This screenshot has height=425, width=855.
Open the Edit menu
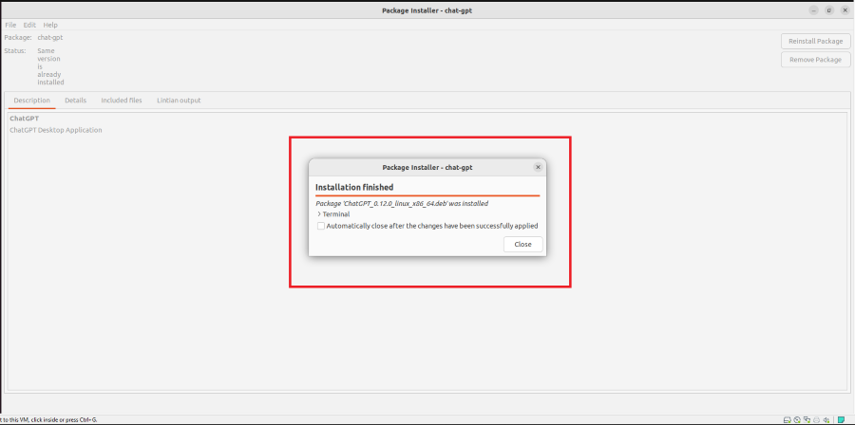pyautogui.click(x=29, y=25)
